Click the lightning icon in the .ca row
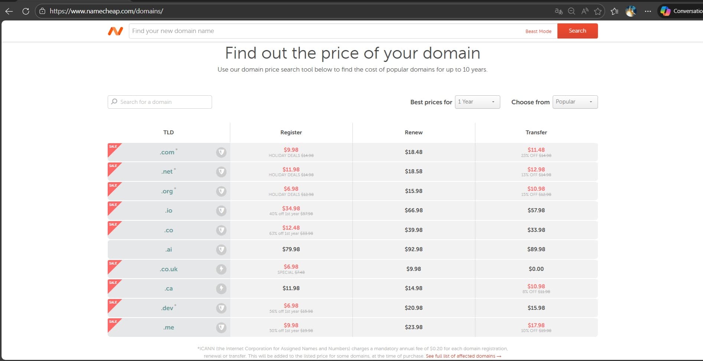The width and height of the screenshot is (703, 361). point(221,288)
